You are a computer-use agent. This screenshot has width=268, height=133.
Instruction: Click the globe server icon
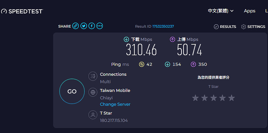click(93, 92)
